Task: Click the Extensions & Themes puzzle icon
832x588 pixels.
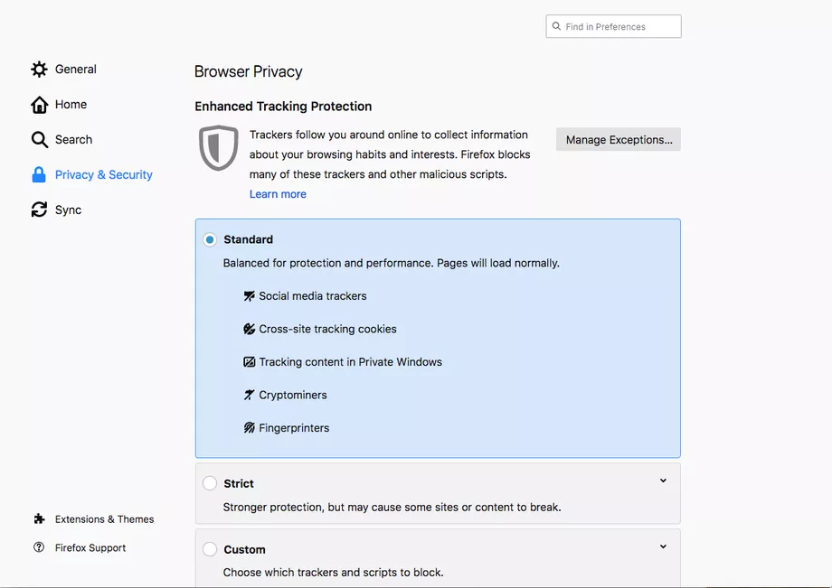Action: 39,519
